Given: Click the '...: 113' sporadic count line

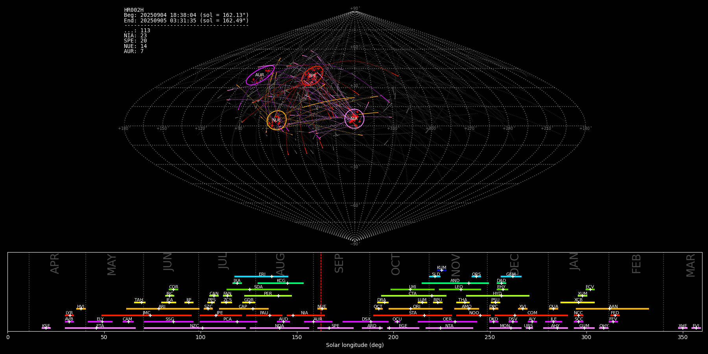Looking at the screenshot, I should tap(137, 31).
